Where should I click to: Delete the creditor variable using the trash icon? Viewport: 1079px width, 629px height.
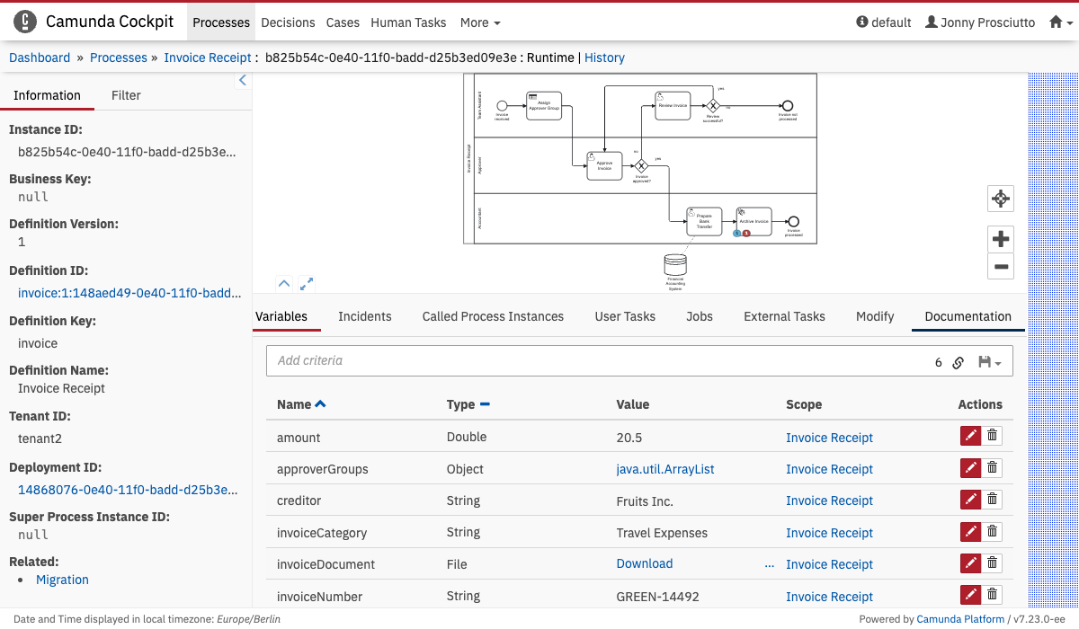(992, 500)
